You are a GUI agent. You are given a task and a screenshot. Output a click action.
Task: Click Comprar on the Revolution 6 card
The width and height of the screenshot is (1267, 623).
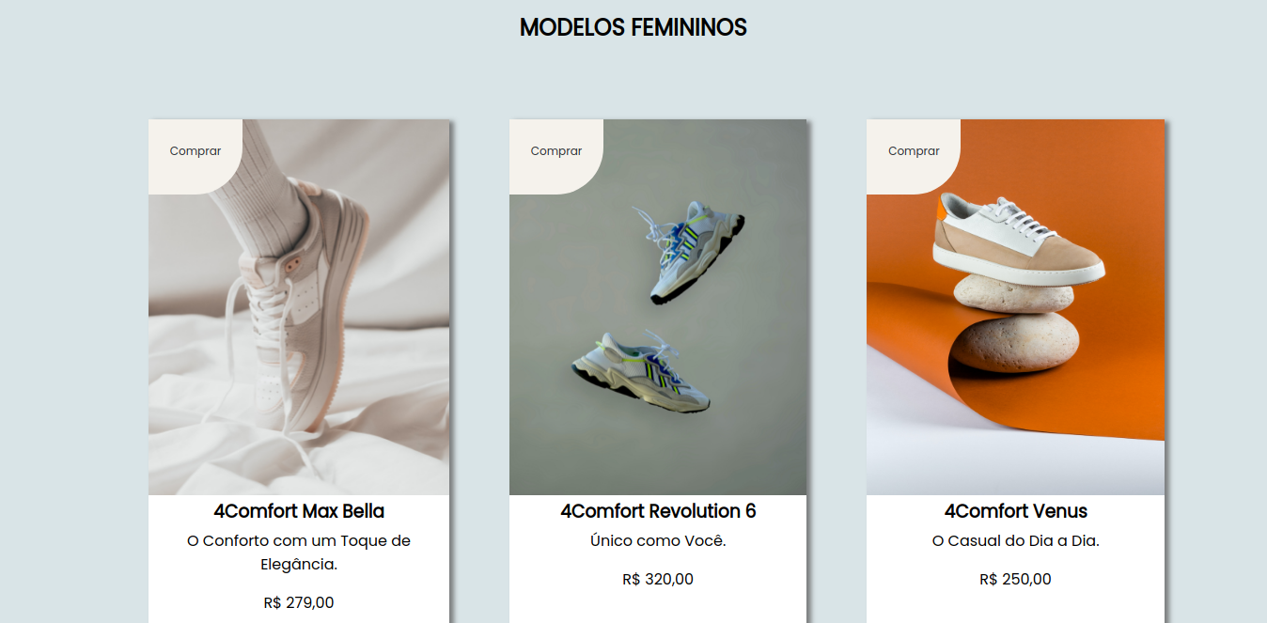[x=556, y=151]
